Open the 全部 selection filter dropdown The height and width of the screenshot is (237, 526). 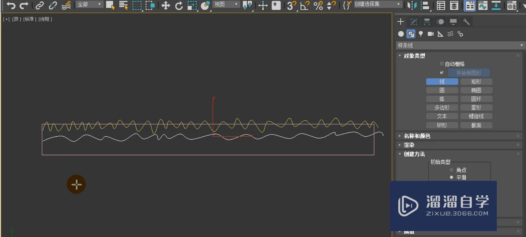click(89, 4)
